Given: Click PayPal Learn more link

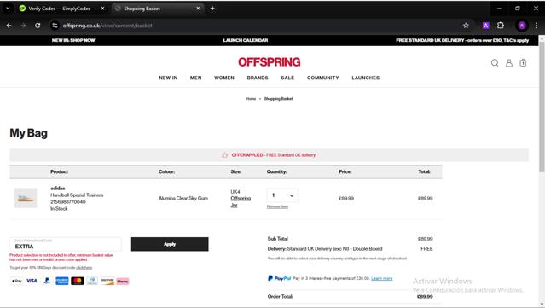Looking at the screenshot, I should click(x=381, y=278).
